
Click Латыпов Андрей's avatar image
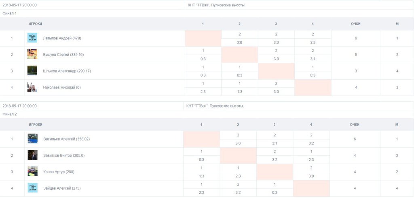32,38
